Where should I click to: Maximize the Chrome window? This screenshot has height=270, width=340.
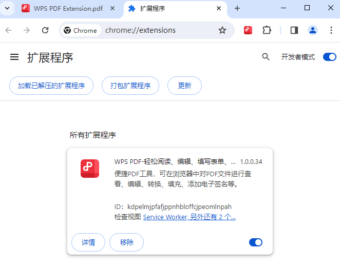(x=307, y=8)
